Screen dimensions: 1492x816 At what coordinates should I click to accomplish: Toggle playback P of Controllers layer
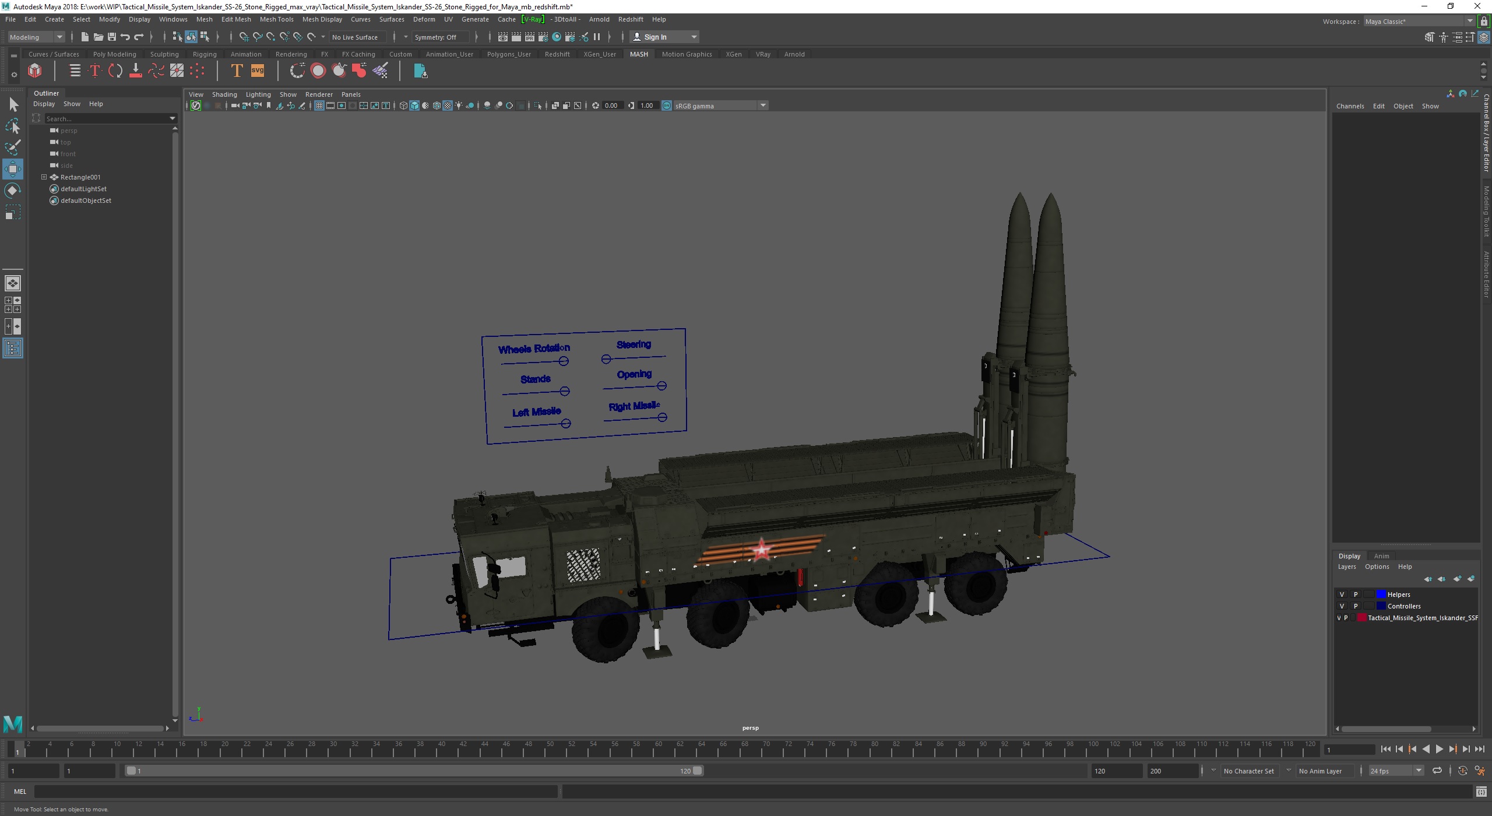point(1356,606)
